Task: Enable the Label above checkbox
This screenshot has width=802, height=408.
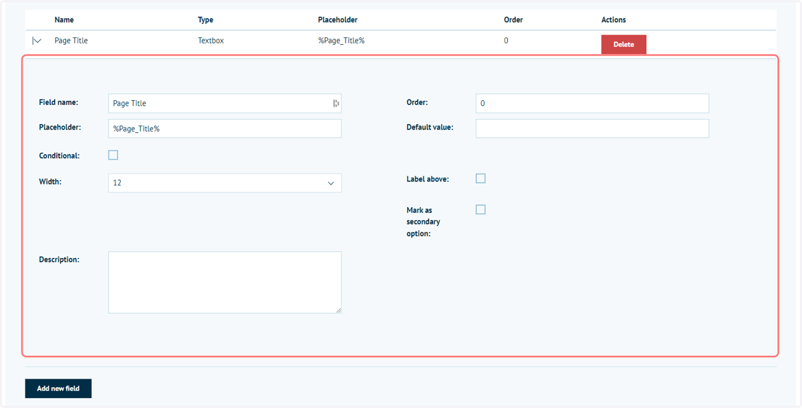Action: pos(481,178)
